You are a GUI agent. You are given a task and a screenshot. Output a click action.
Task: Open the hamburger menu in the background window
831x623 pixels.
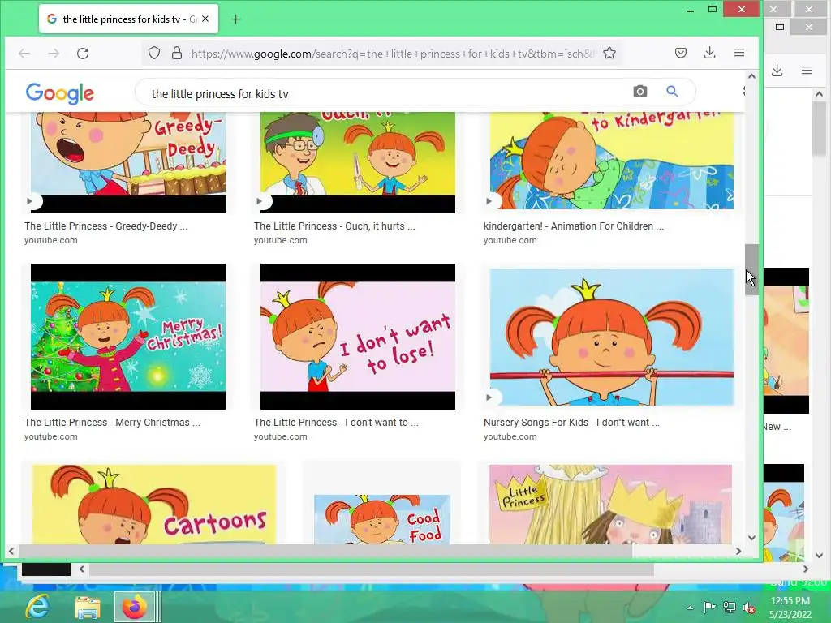807,71
